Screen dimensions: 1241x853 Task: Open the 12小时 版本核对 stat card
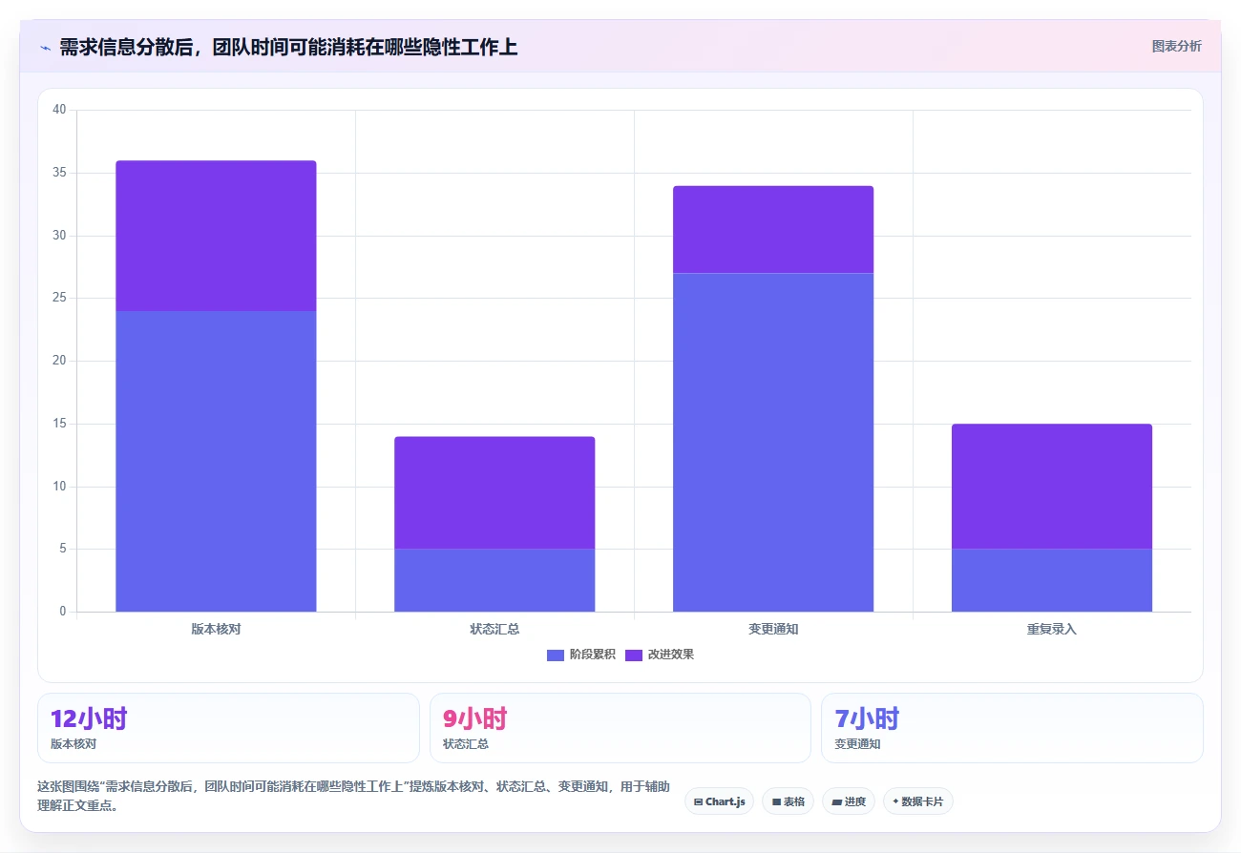(228, 728)
